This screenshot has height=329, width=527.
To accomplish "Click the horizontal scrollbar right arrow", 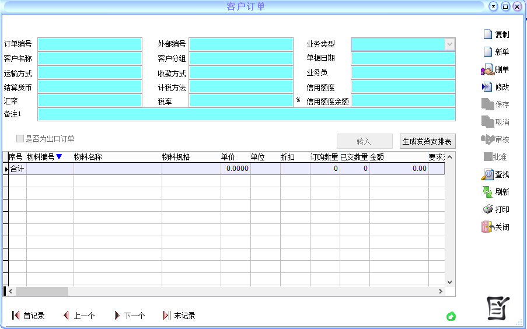I will pos(441,291).
